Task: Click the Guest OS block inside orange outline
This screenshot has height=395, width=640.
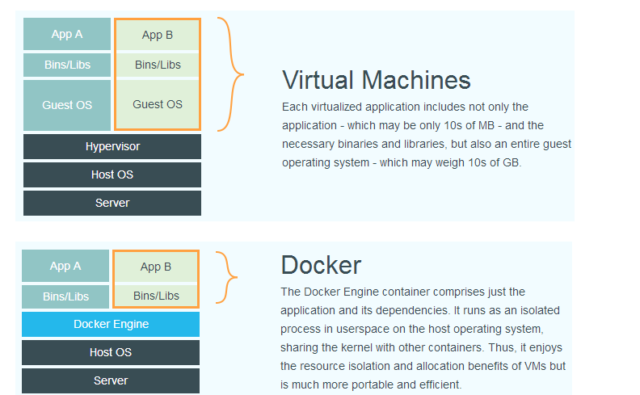Action: [x=158, y=104]
